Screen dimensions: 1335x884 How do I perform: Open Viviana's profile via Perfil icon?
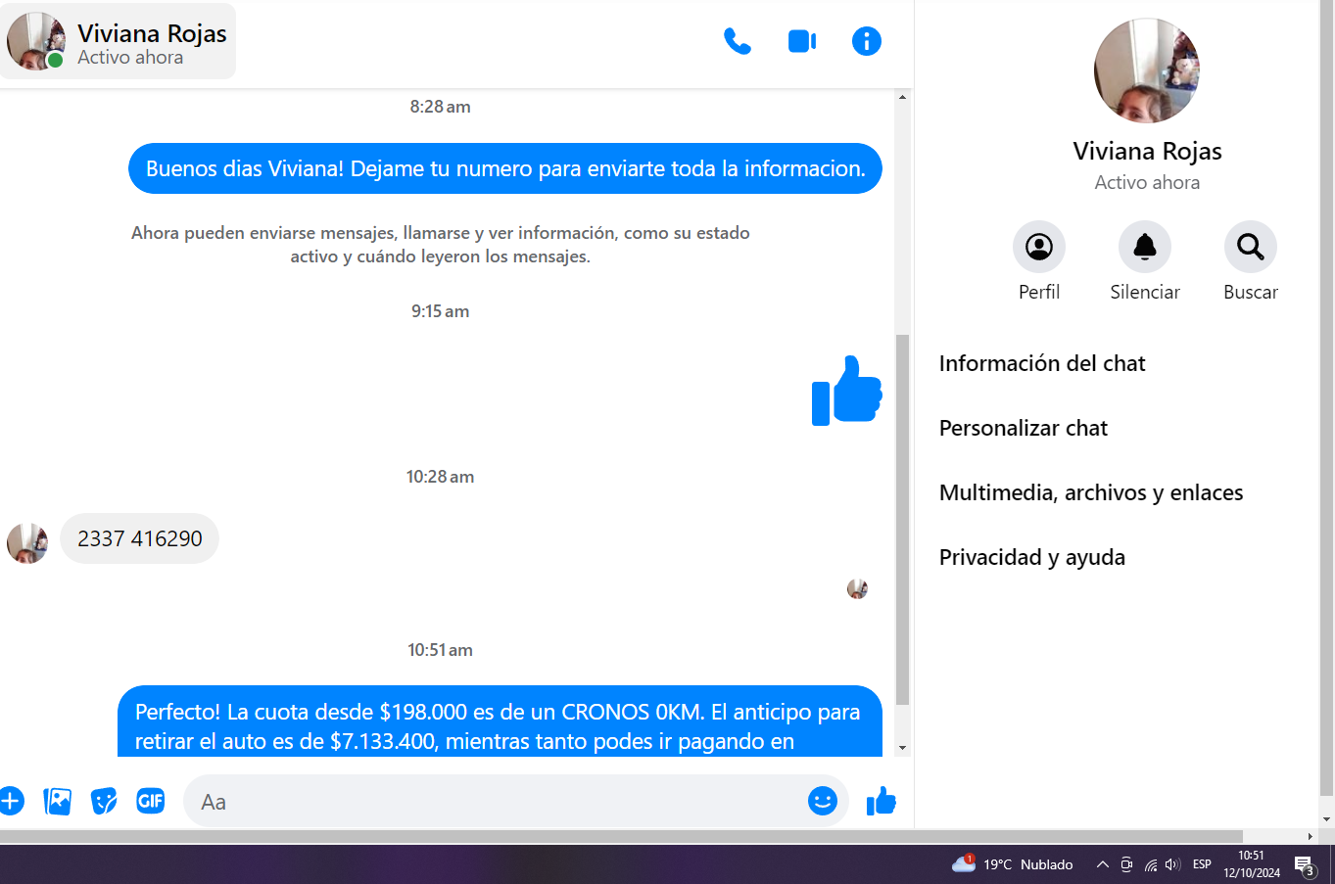[1038, 247]
